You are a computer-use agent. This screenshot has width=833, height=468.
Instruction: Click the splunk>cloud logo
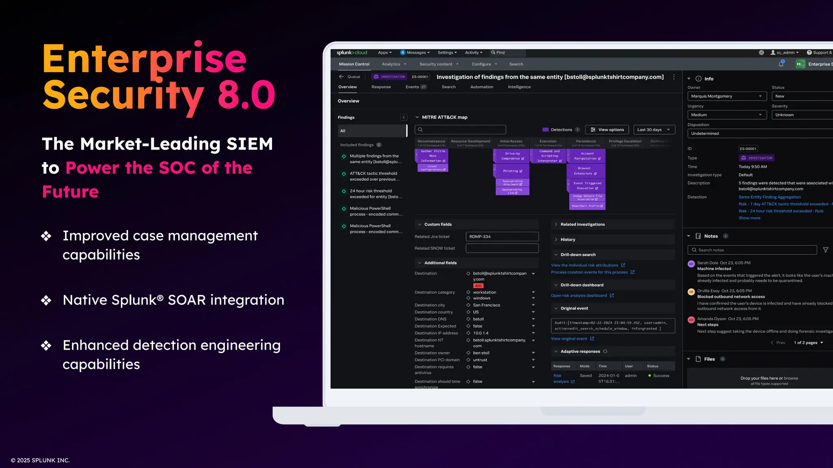point(352,52)
